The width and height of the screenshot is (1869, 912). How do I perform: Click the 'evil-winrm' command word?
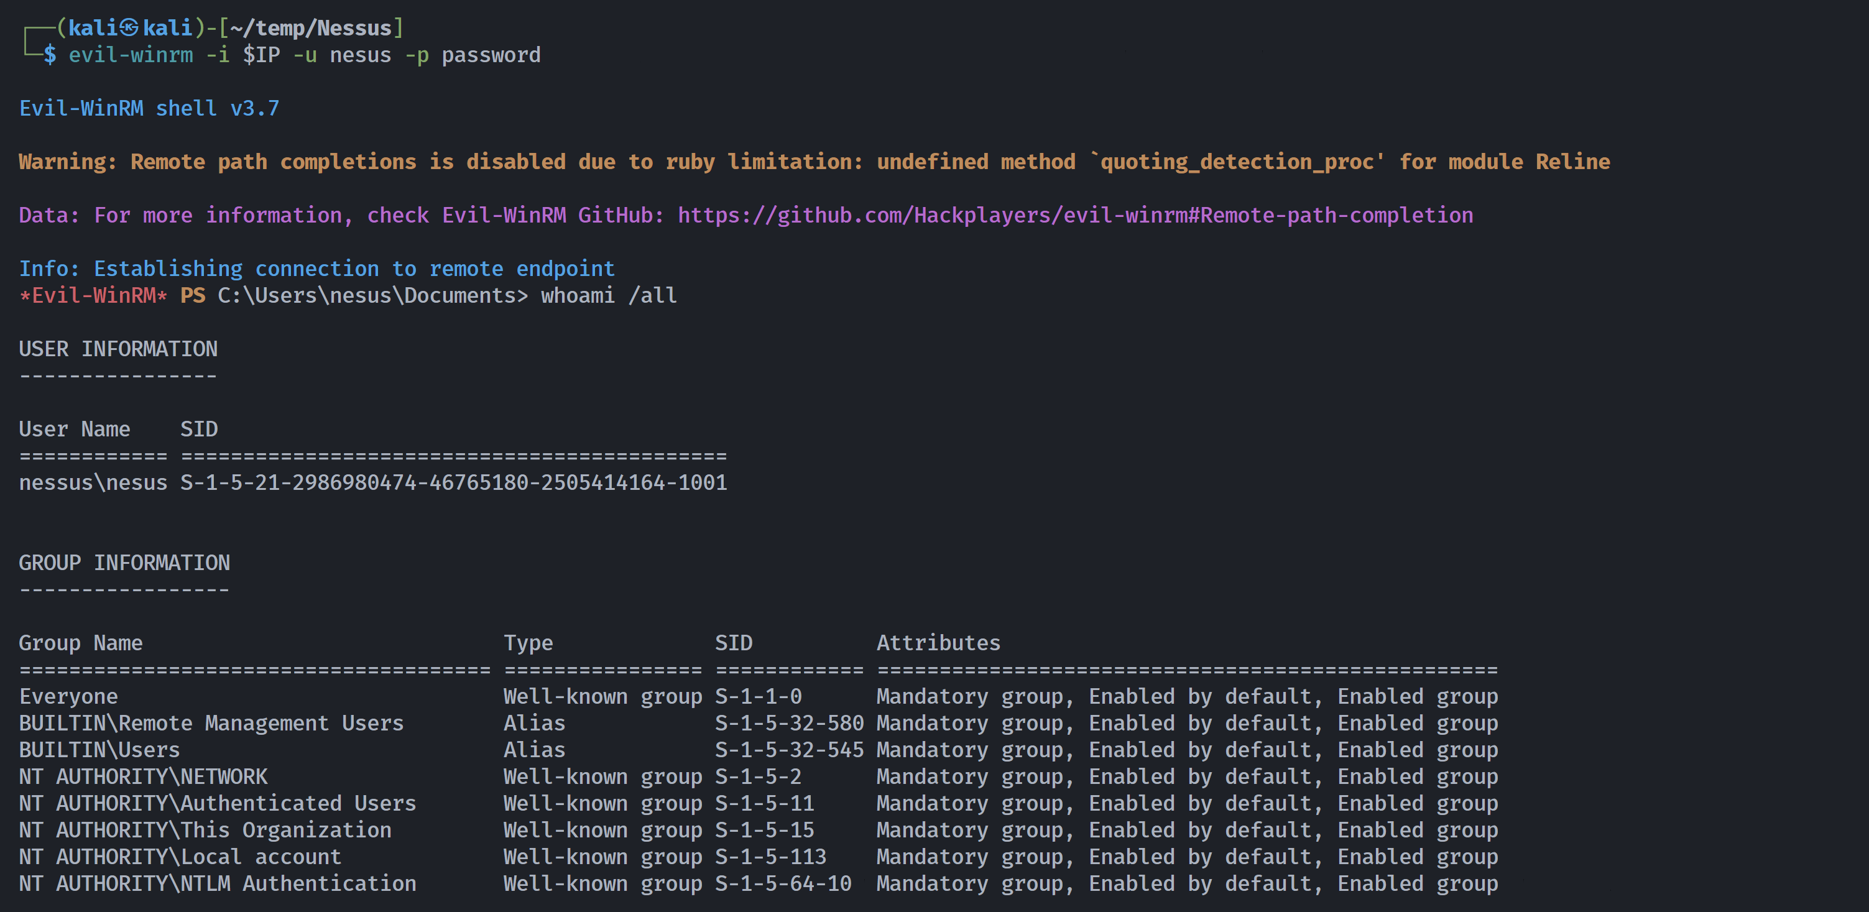click(131, 55)
